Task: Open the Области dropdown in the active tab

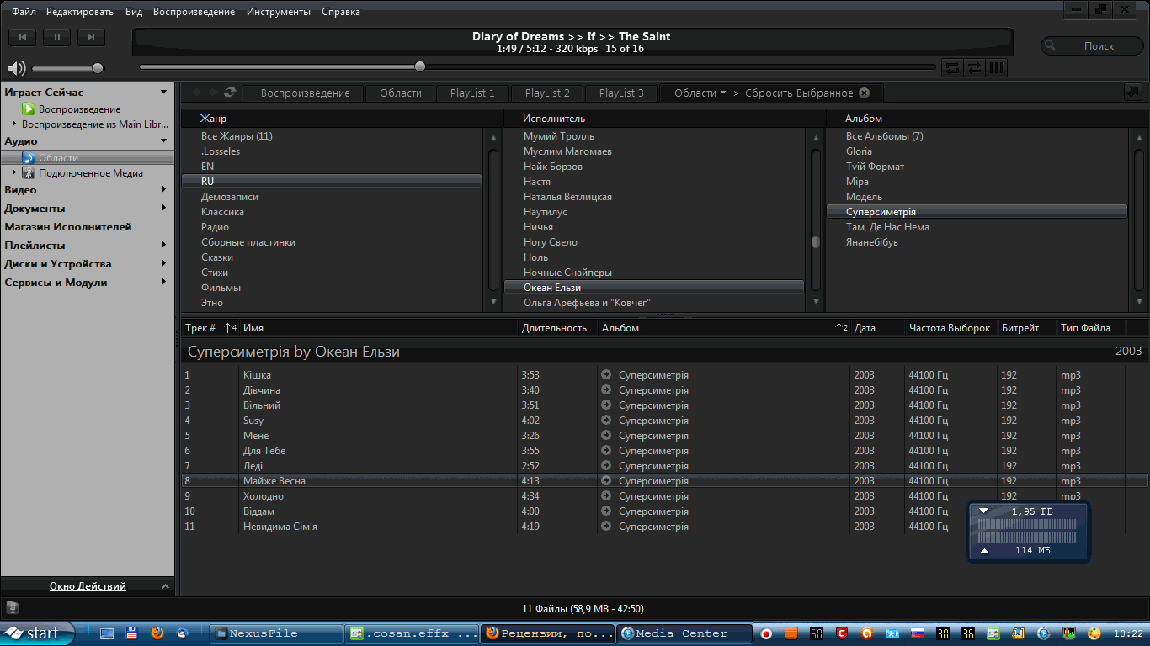Action: [x=700, y=93]
